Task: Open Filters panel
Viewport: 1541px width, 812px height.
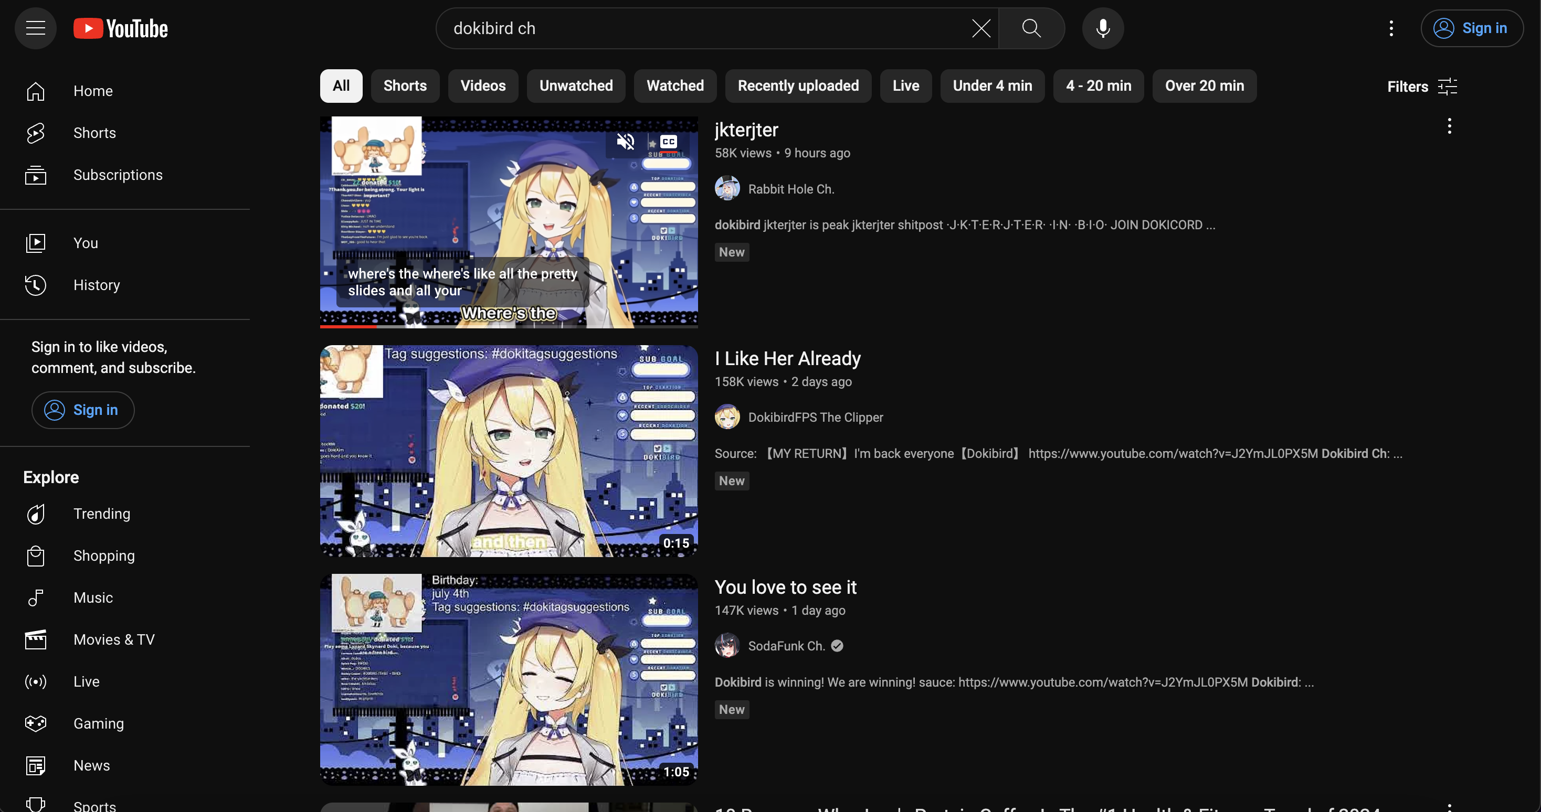Action: tap(1422, 86)
